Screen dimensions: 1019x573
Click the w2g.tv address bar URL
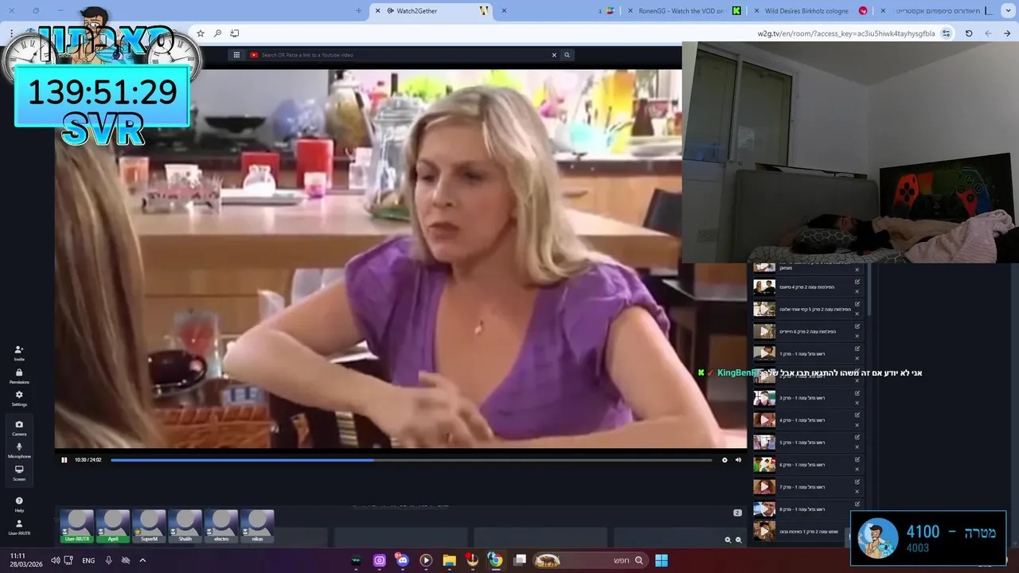pyautogui.click(x=846, y=33)
